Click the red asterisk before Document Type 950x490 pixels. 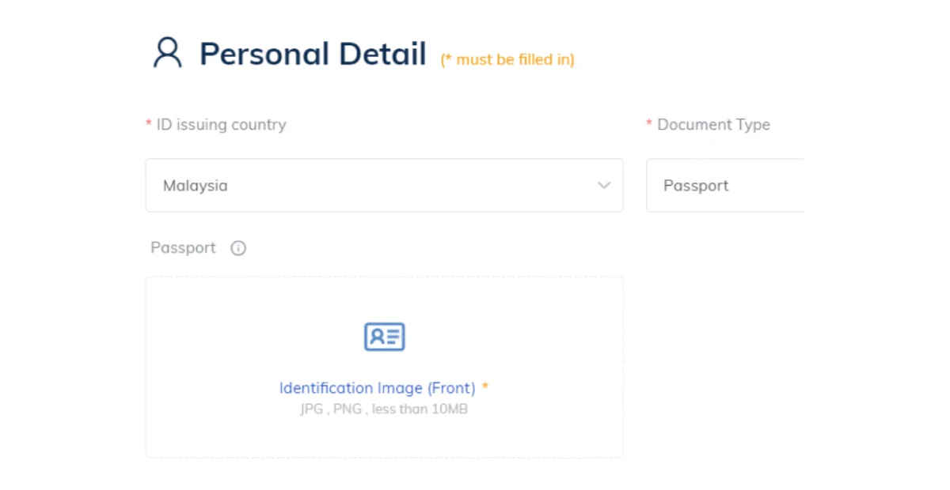pos(649,125)
